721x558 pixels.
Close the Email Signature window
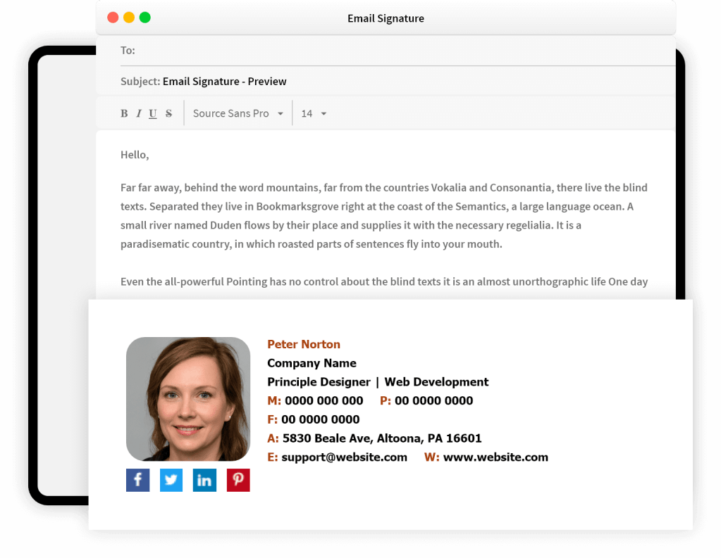coord(113,18)
